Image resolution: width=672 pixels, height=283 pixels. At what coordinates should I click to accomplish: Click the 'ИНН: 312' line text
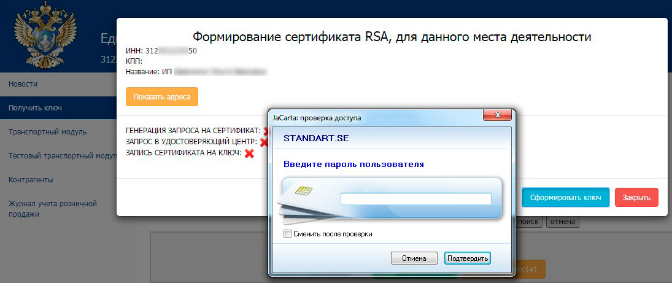(x=161, y=50)
